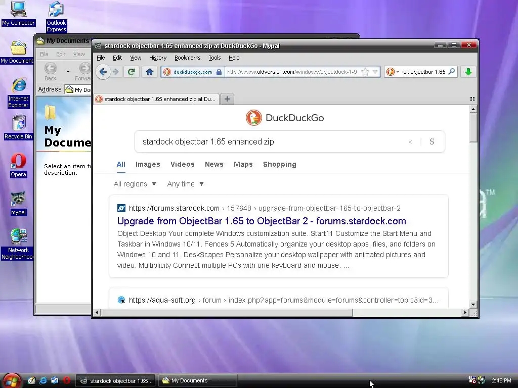Switch to Videos results tab
518x388 pixels.
182,164
